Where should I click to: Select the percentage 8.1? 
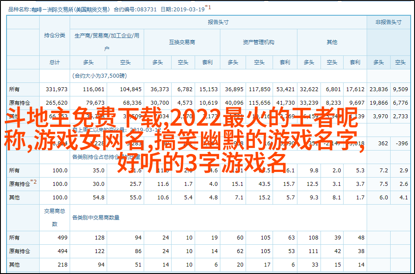(337, 197)
